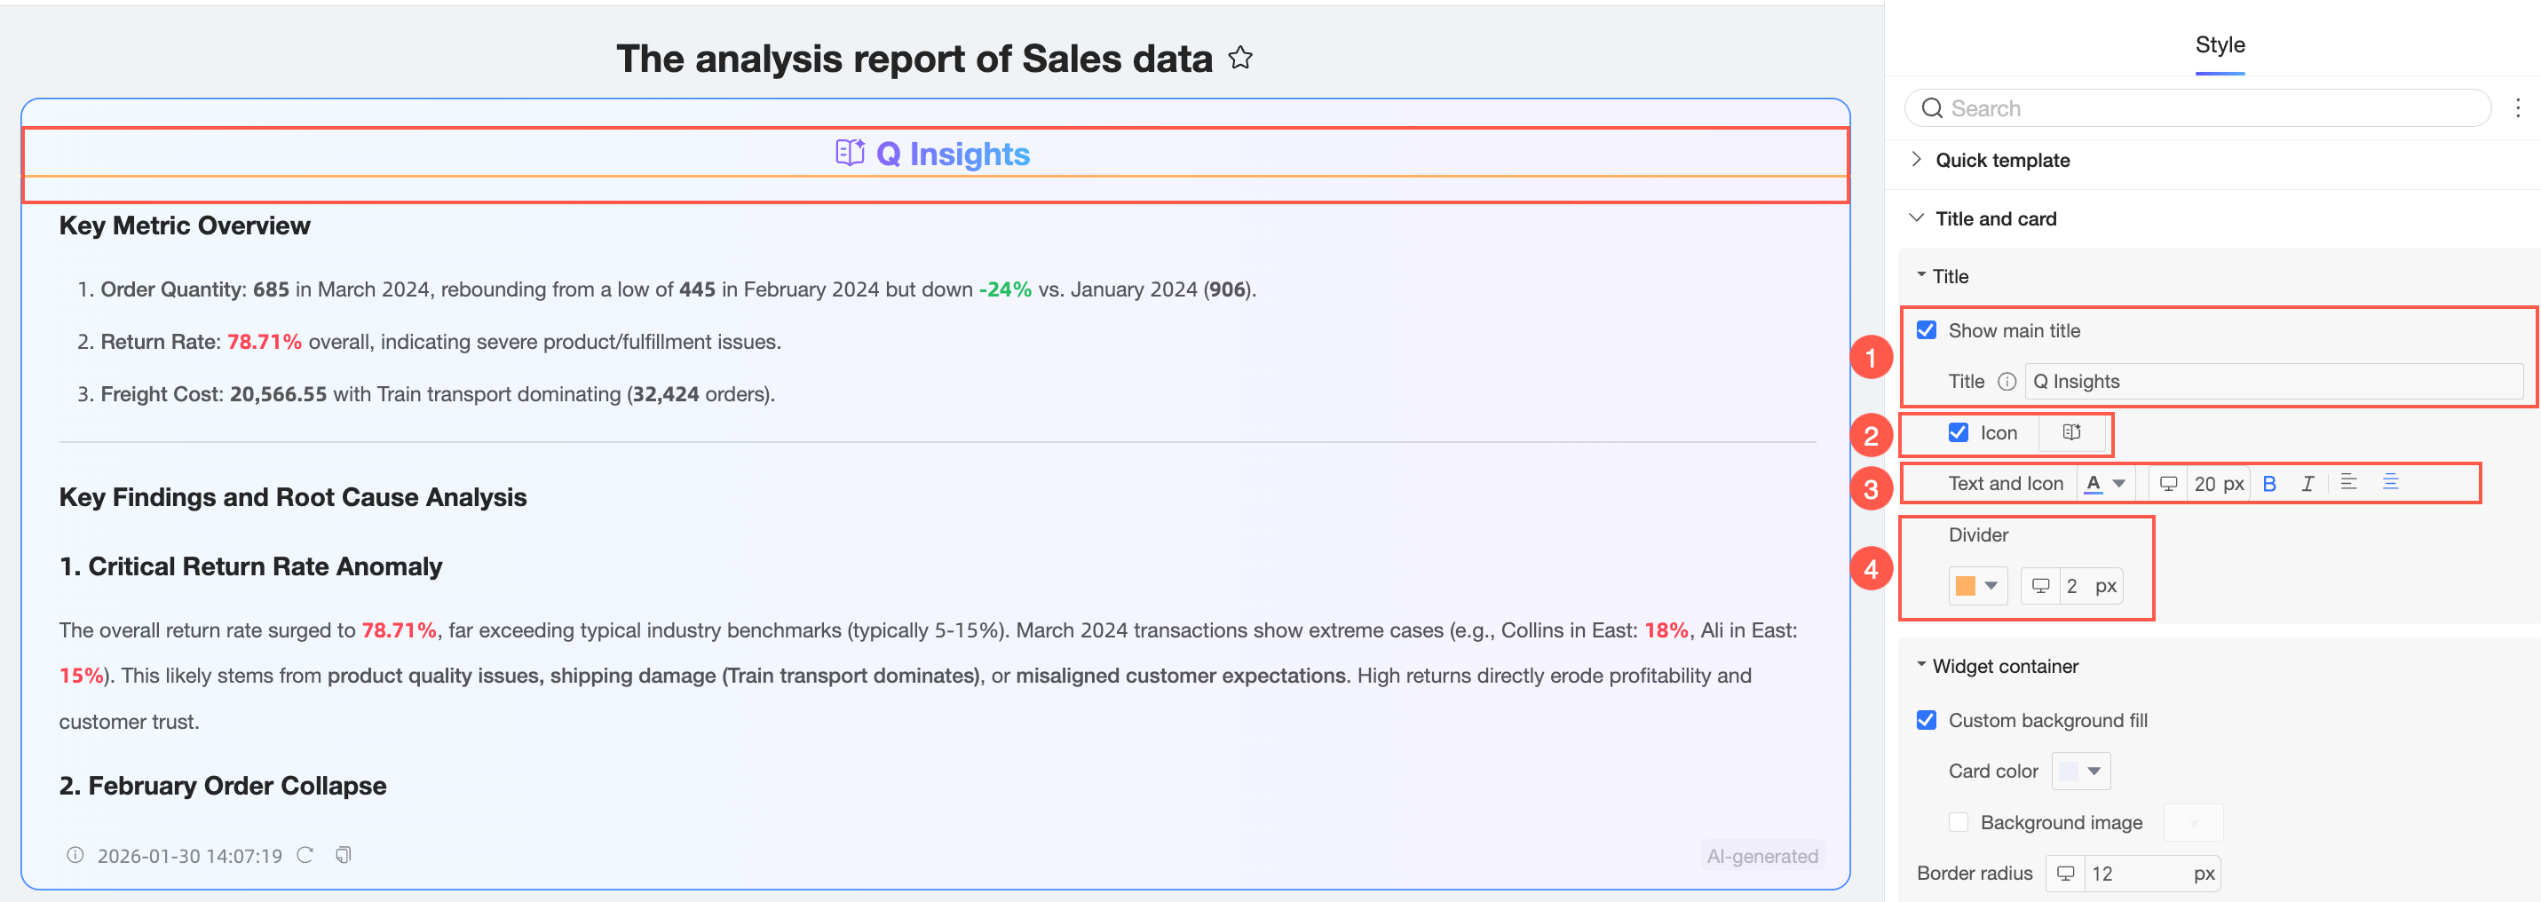Click the three-dot more options icon
Viewport: 2541px width, 902px height.
[x=2517, y=108]
